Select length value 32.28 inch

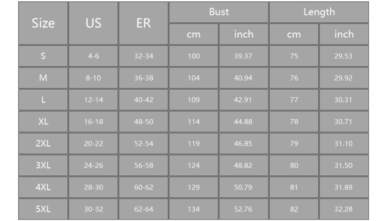point(344,209)
